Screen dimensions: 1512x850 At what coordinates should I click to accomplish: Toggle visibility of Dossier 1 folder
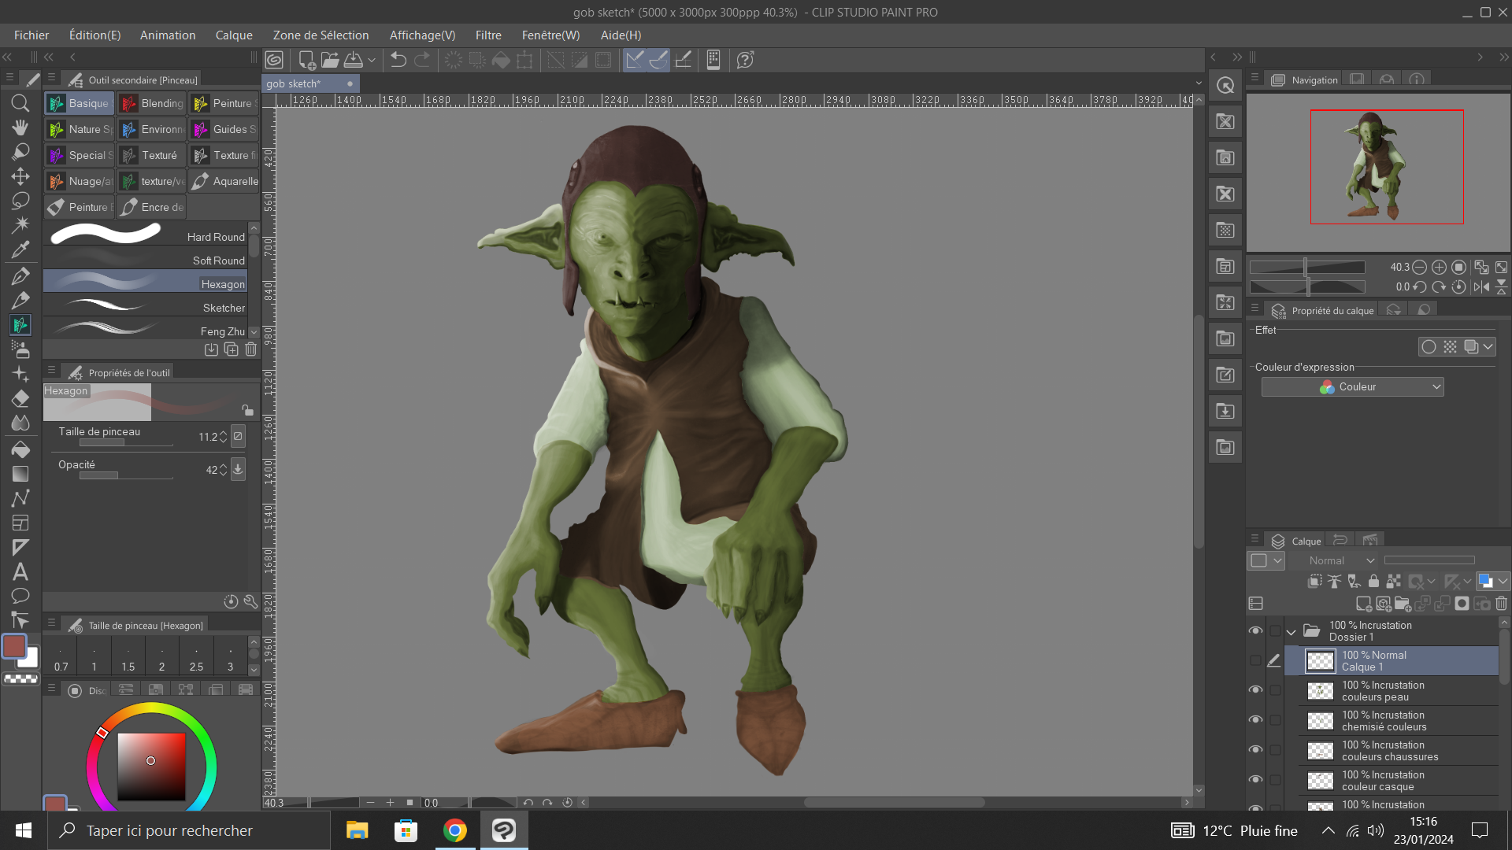coord(1255,631)
